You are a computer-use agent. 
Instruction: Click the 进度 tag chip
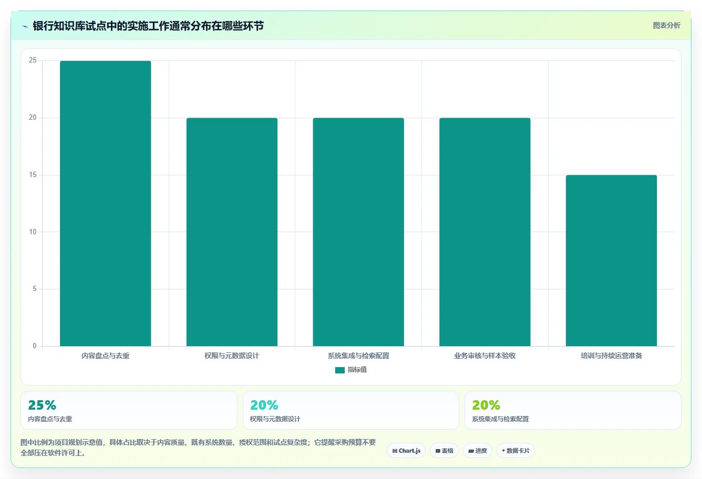(x=478, y=451)
